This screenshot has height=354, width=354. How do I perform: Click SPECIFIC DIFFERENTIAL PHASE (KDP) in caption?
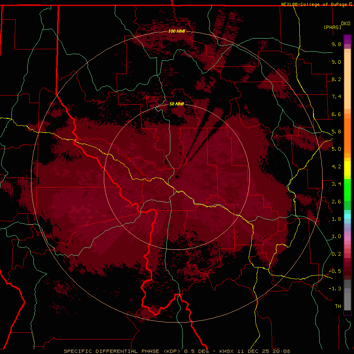tap(121, 351)
